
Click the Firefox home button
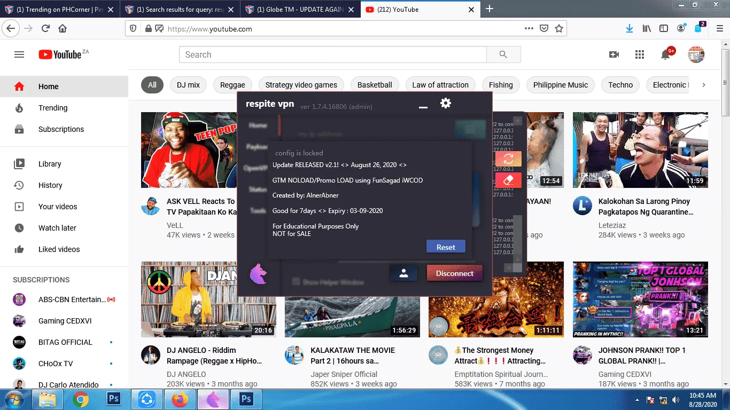click(63, 29)
